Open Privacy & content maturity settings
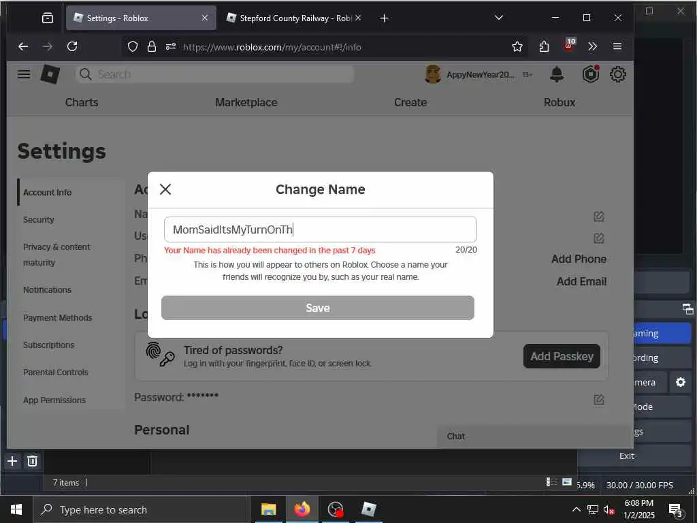This screenshot has width=697, height=523. pos(57,255)
